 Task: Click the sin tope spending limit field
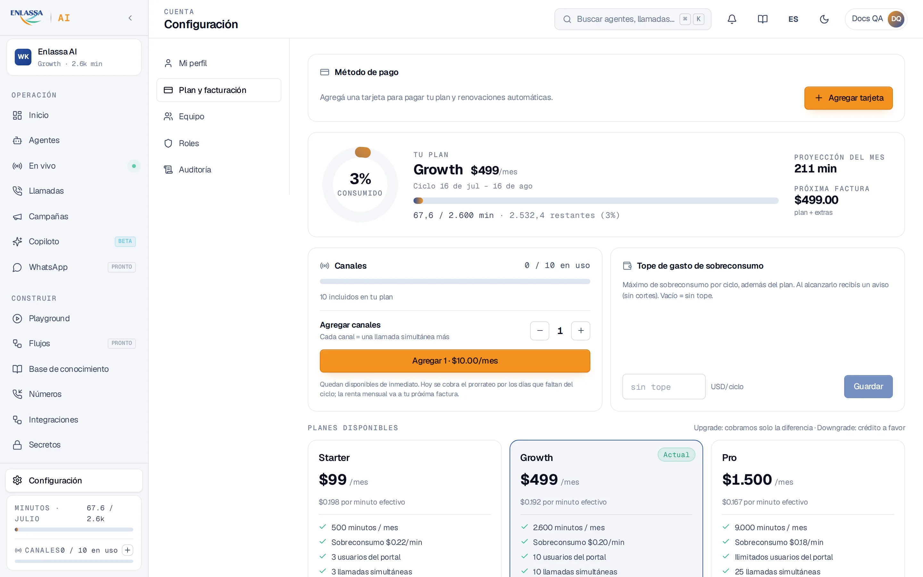tap(664, 387)
